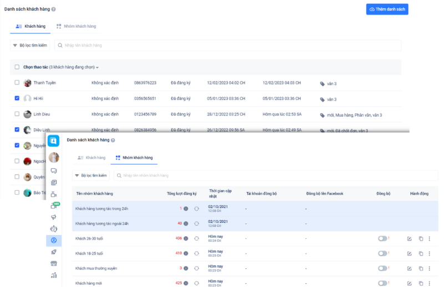Image resolution: width=447 pixels, height=287 pixels.
Task: Uncheck the checkbox for Hi Hii
Action: (17, 98)
